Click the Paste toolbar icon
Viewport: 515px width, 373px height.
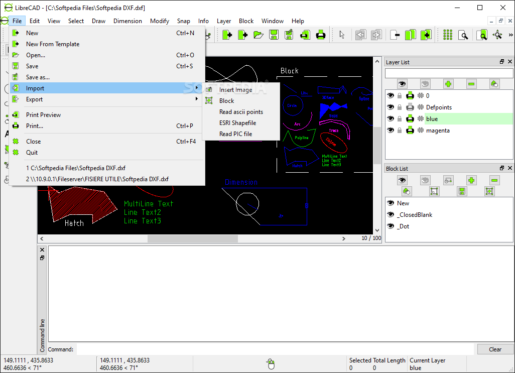click(426, 35)
